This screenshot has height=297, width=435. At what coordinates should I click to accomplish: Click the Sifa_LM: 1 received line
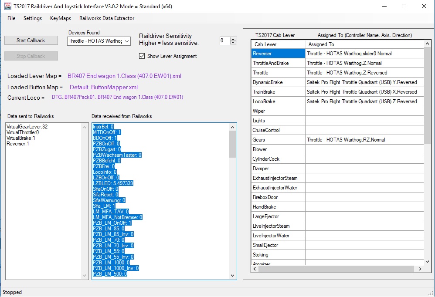pos(104,206)
